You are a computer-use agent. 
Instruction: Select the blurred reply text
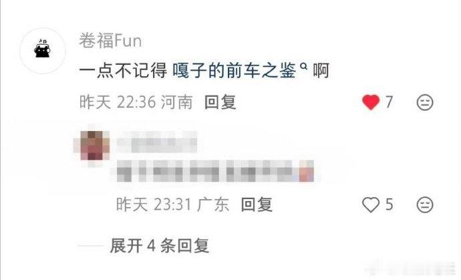[215, 171]
